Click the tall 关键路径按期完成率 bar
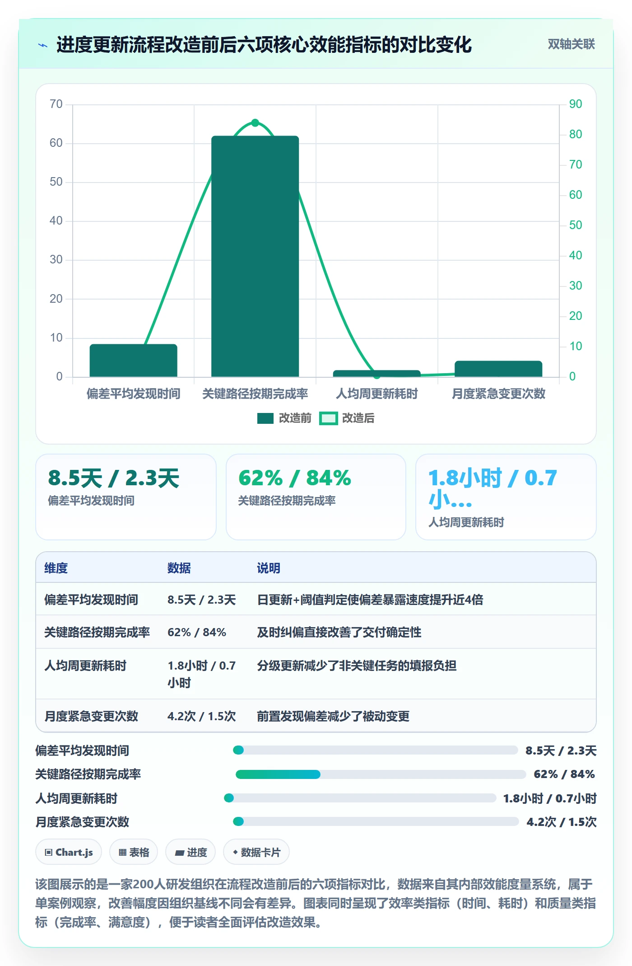Viewport: 632px width, 966px height. tap(255, 256)
